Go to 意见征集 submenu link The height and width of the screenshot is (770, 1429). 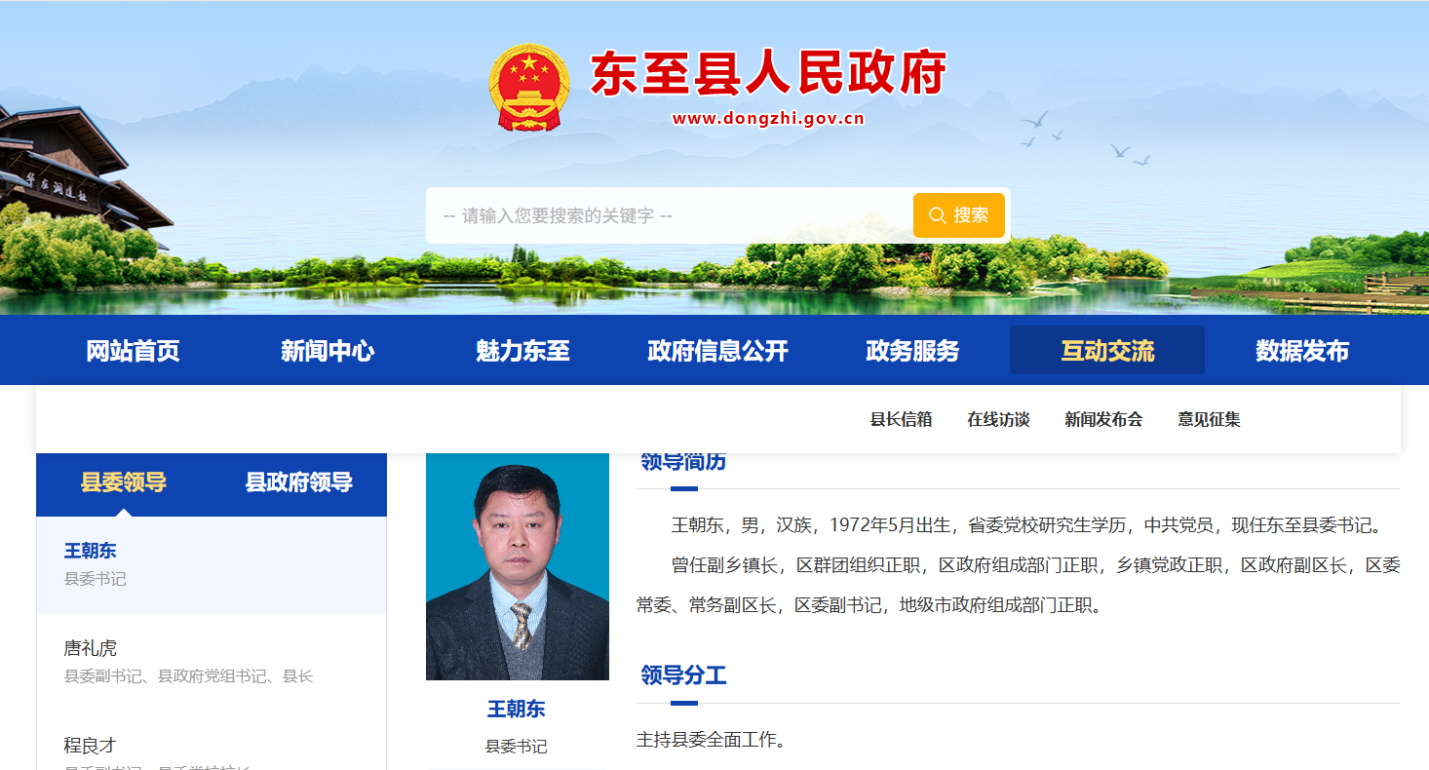1209,419
